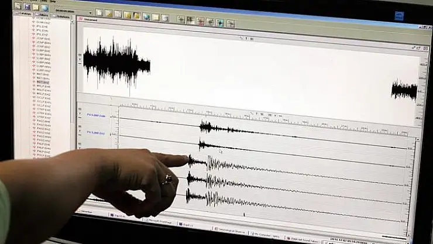Select the cyan crosshair waveform tool

click(x=219, y=23)
